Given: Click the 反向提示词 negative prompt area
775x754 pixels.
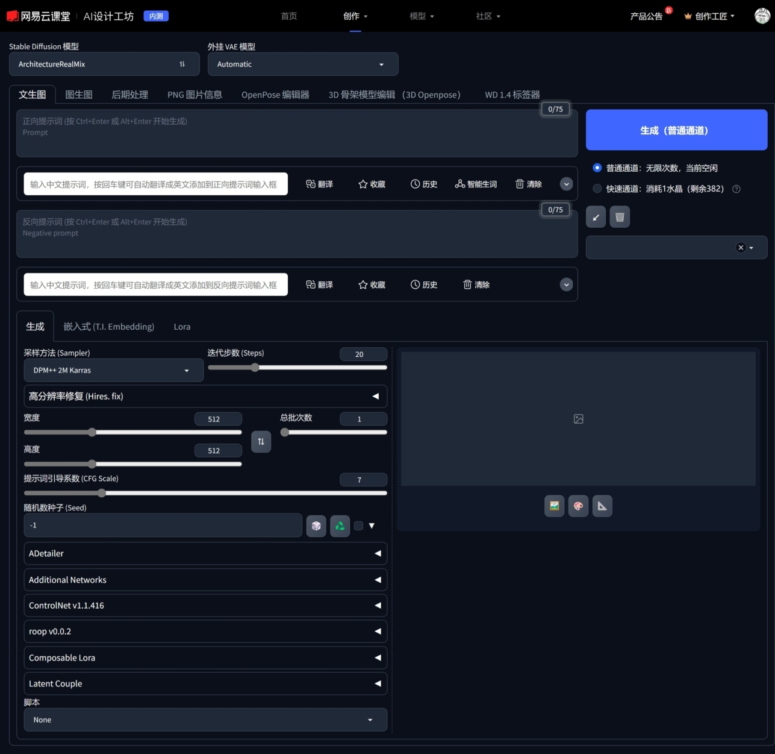Looking at the screenshot, I should click(x=297, y=234).
